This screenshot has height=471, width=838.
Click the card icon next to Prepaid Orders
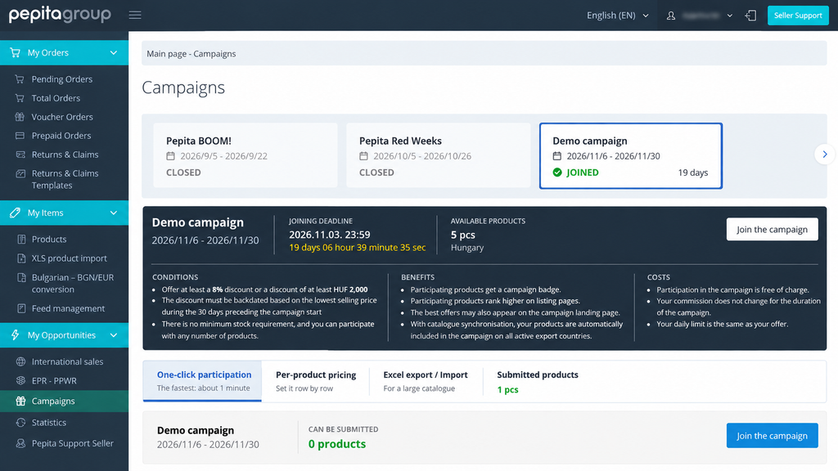click(x=20, y=136)
